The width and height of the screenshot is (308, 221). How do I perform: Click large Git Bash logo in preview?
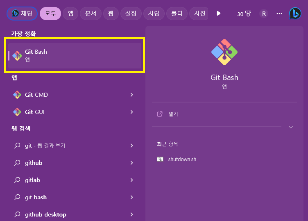[224, 52]
